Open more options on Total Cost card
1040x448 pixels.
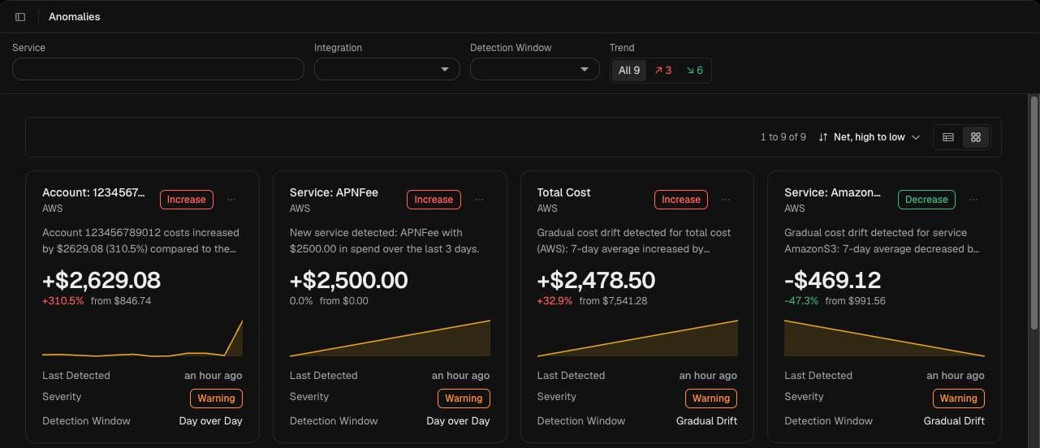726,200
